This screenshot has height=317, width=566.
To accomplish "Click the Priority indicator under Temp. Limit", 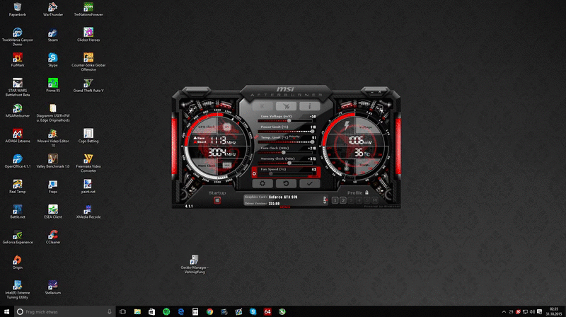I will point(294,137).
